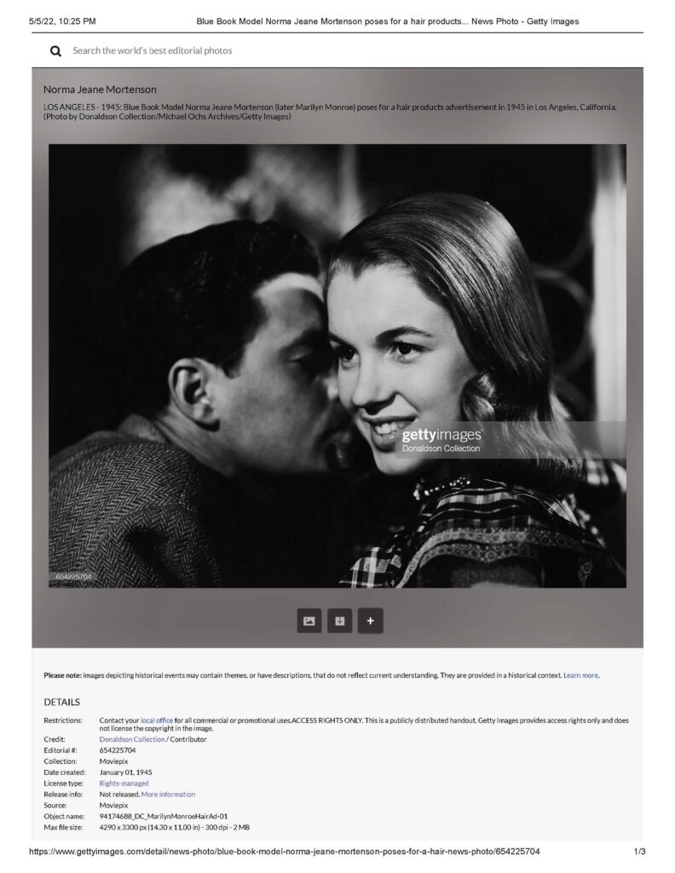Image resolution: width=675 pixels, height=873 pixels.
Task: Click the gettyimages watermark on the photo
Action: point(441,435)
